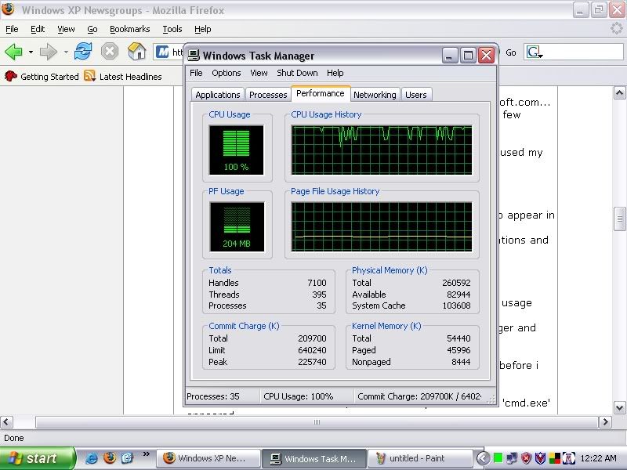Click Firefox green Back arrow button
The width and height of the screenshot is (627, 470).
[x=13, y=52]
